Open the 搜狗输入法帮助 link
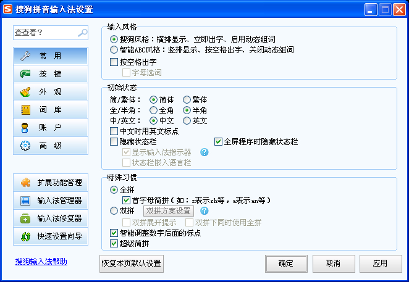Screen dimensions: 409x282 pyautogui.click(x=41, y=262)
